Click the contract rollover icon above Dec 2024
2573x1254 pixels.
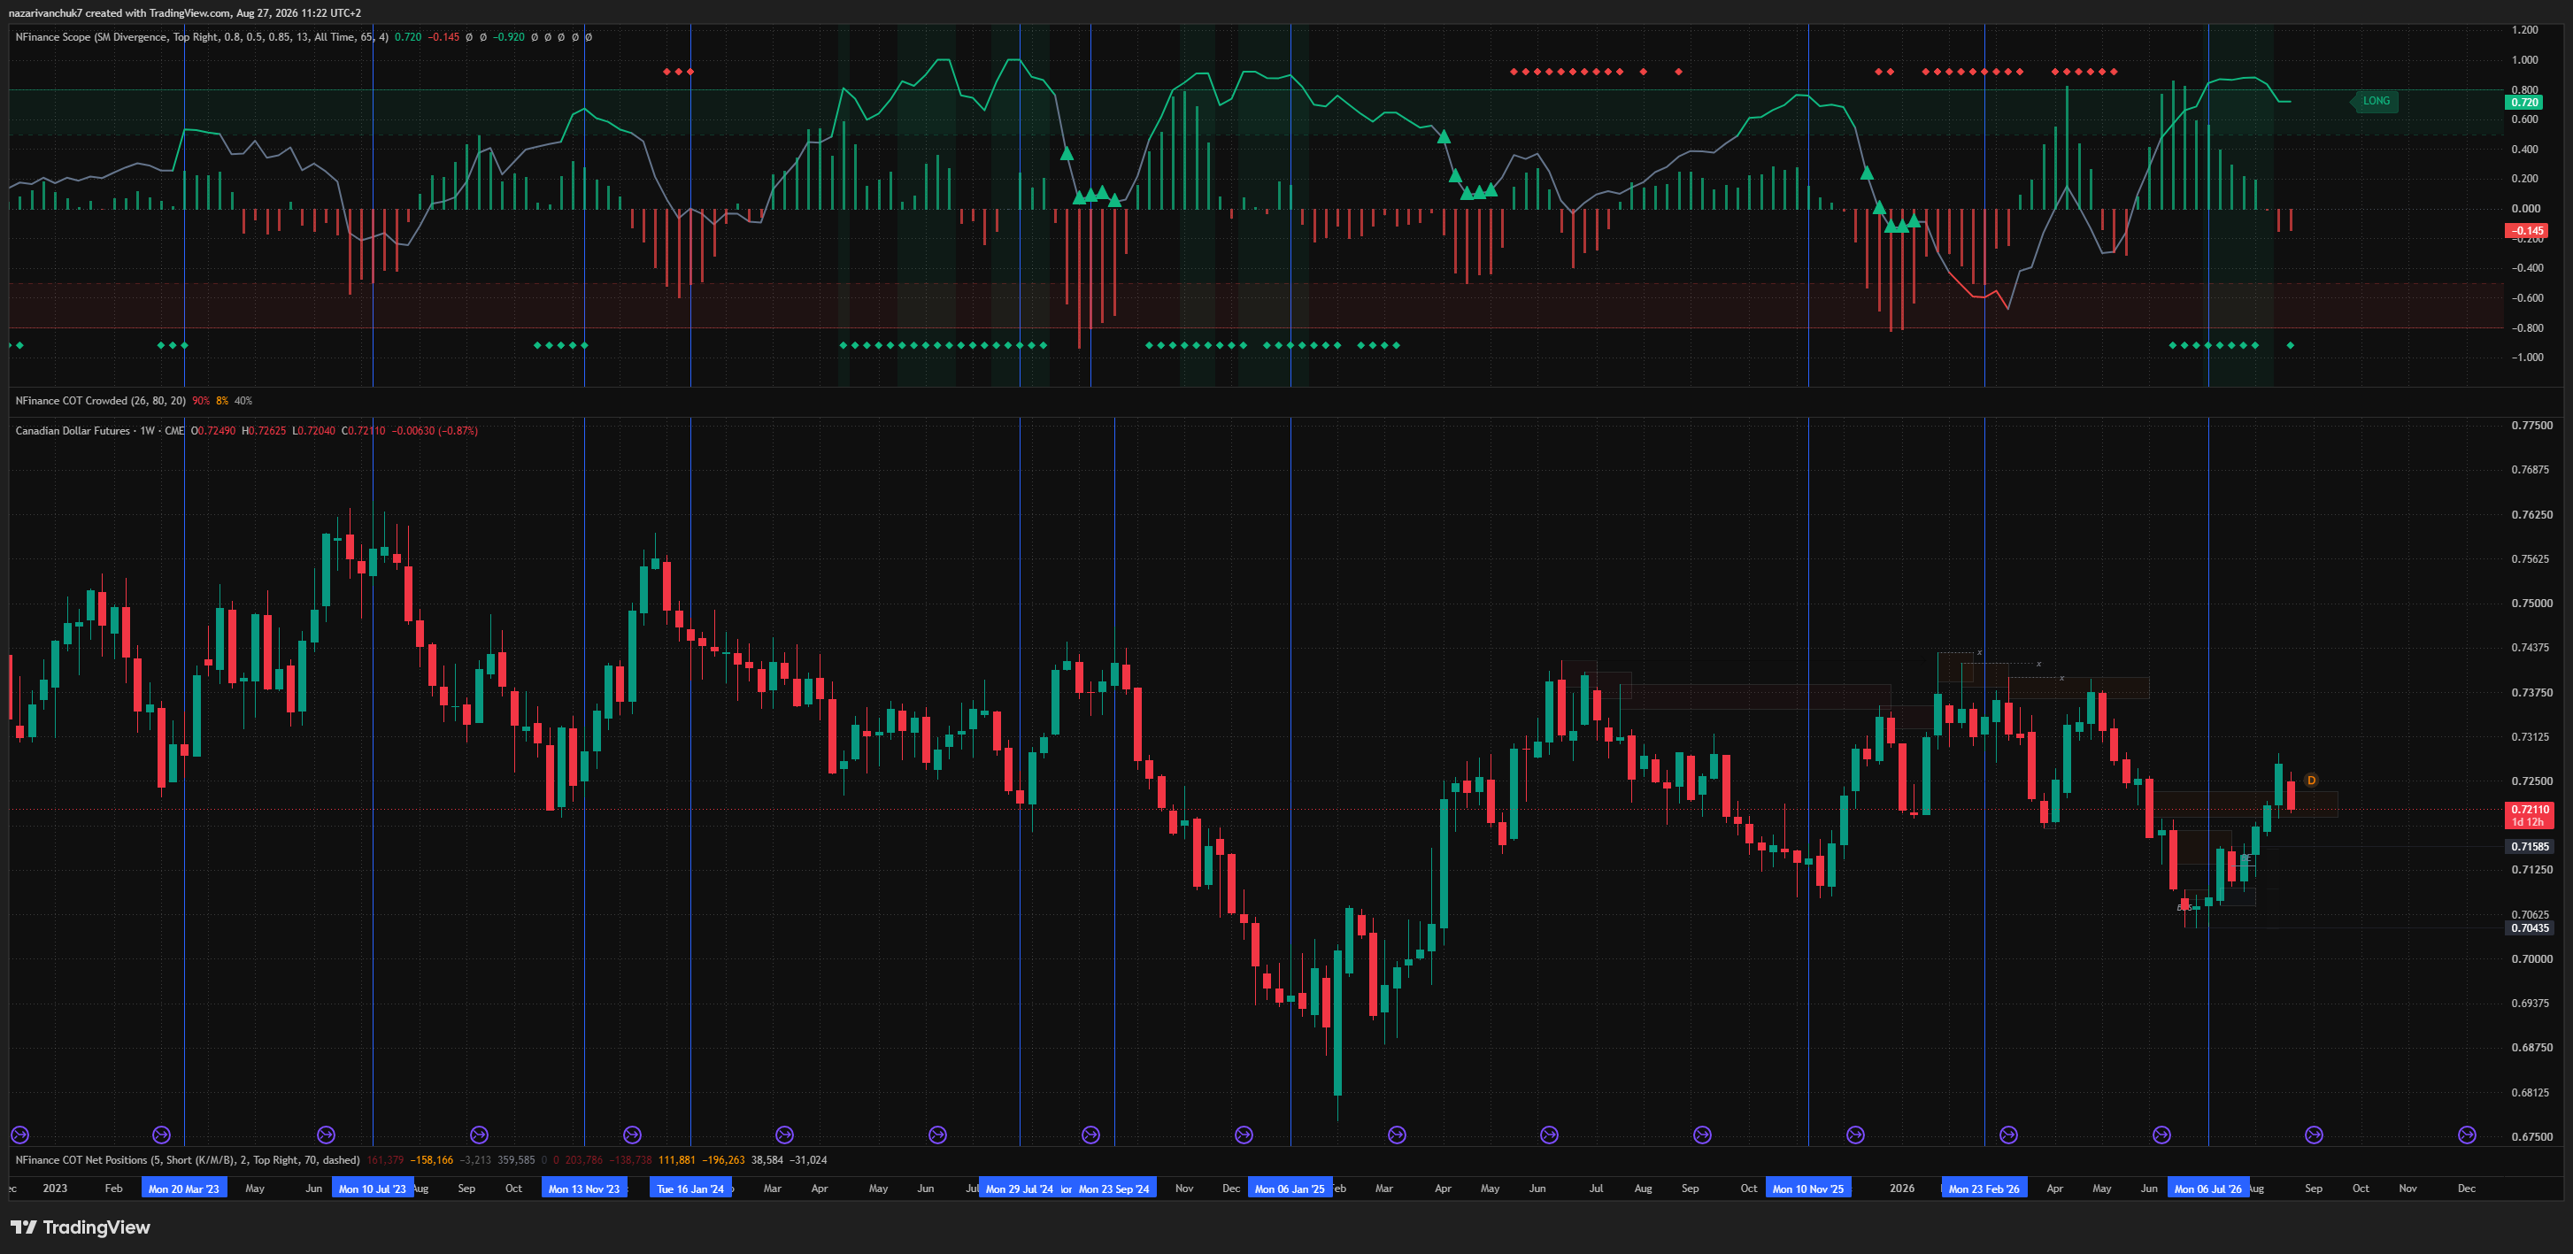[1244, 1135]
